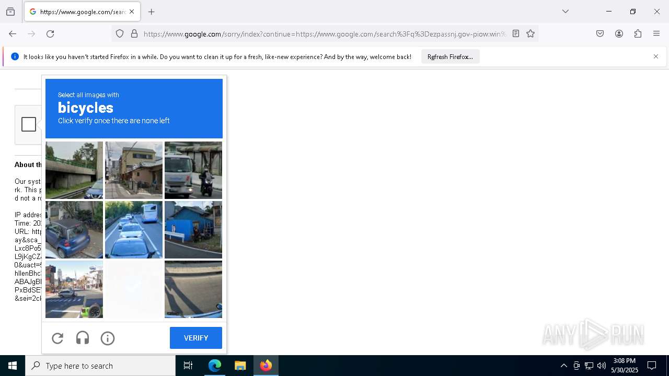Open the extensions puzzle icon
This screenshot has width=669, height=376.
638,34
